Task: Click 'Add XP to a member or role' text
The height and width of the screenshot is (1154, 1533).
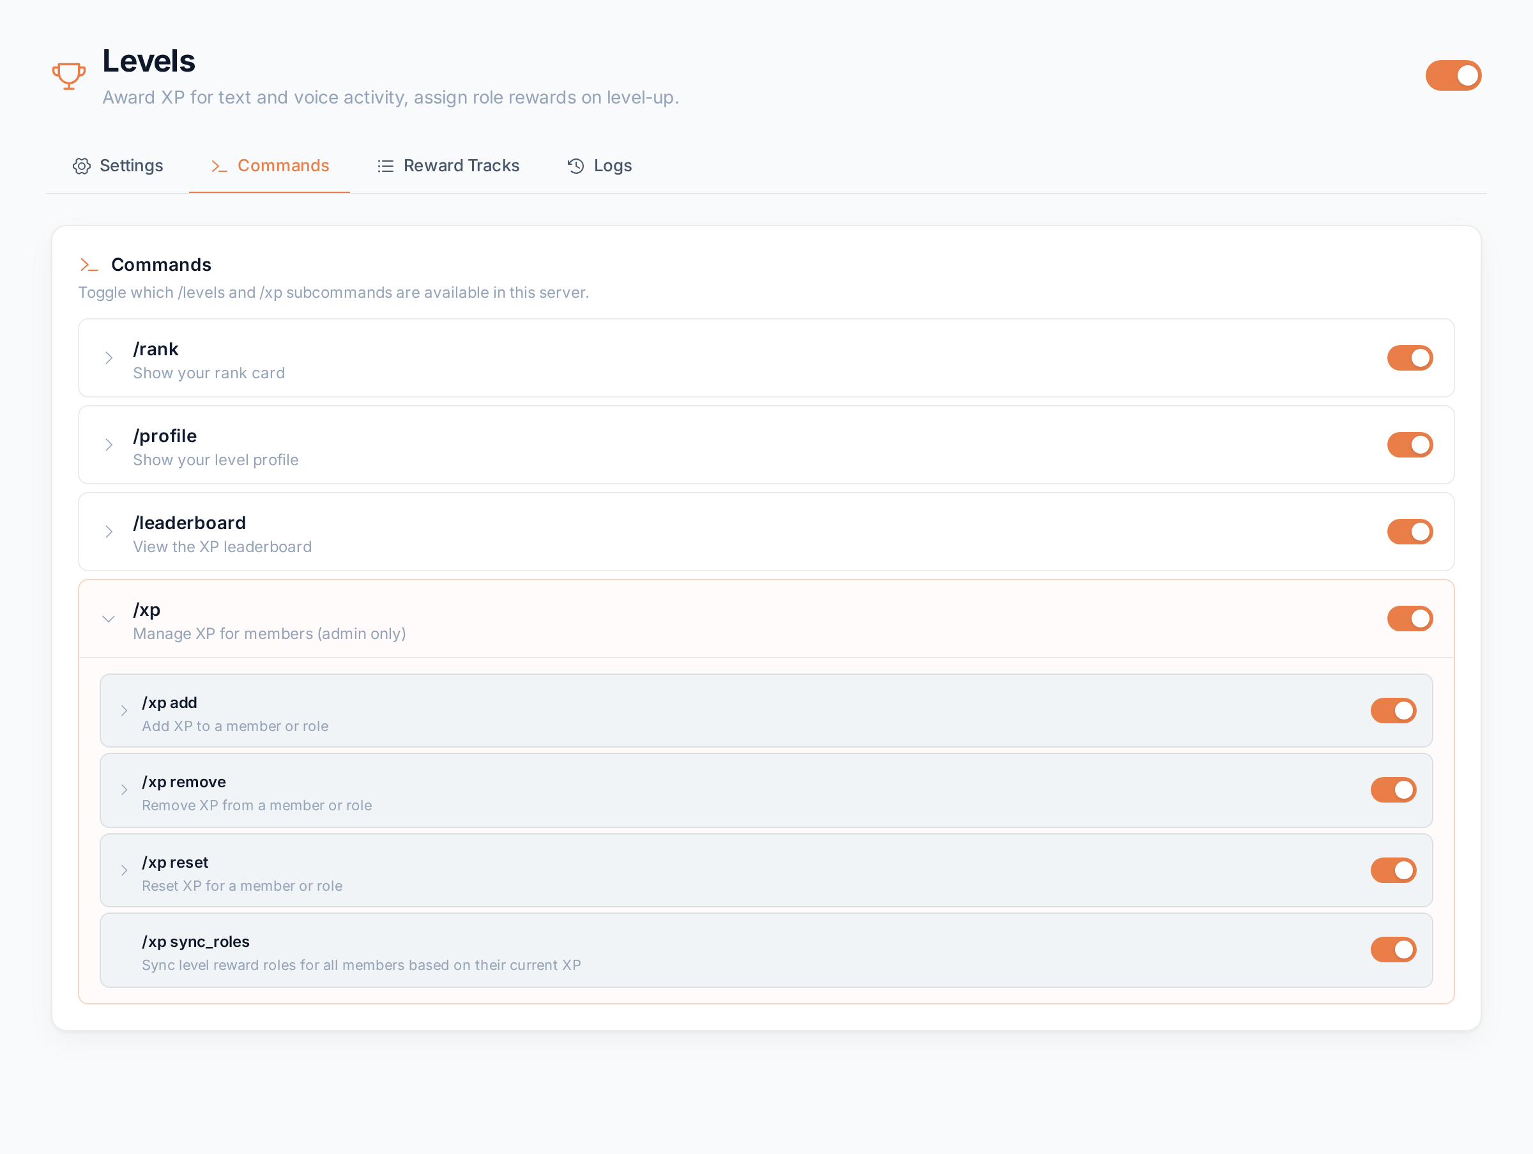Action: [235, 726]
